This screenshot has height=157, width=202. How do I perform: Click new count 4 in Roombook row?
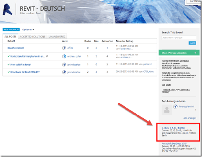96,72
